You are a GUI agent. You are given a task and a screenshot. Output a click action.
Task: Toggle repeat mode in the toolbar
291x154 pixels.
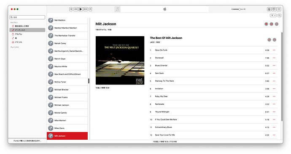(90, 9)
